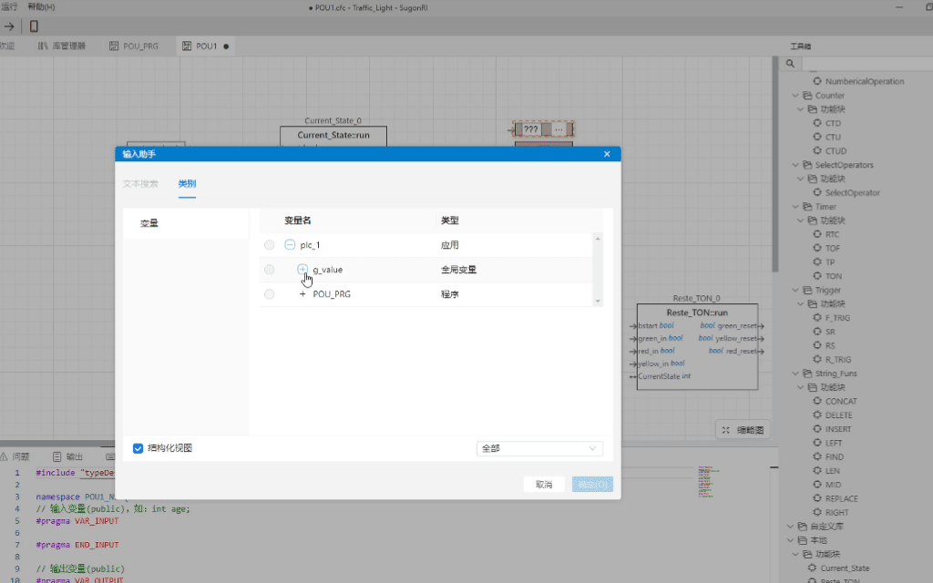Click the SelectOperator block icon

pos(817,193)
